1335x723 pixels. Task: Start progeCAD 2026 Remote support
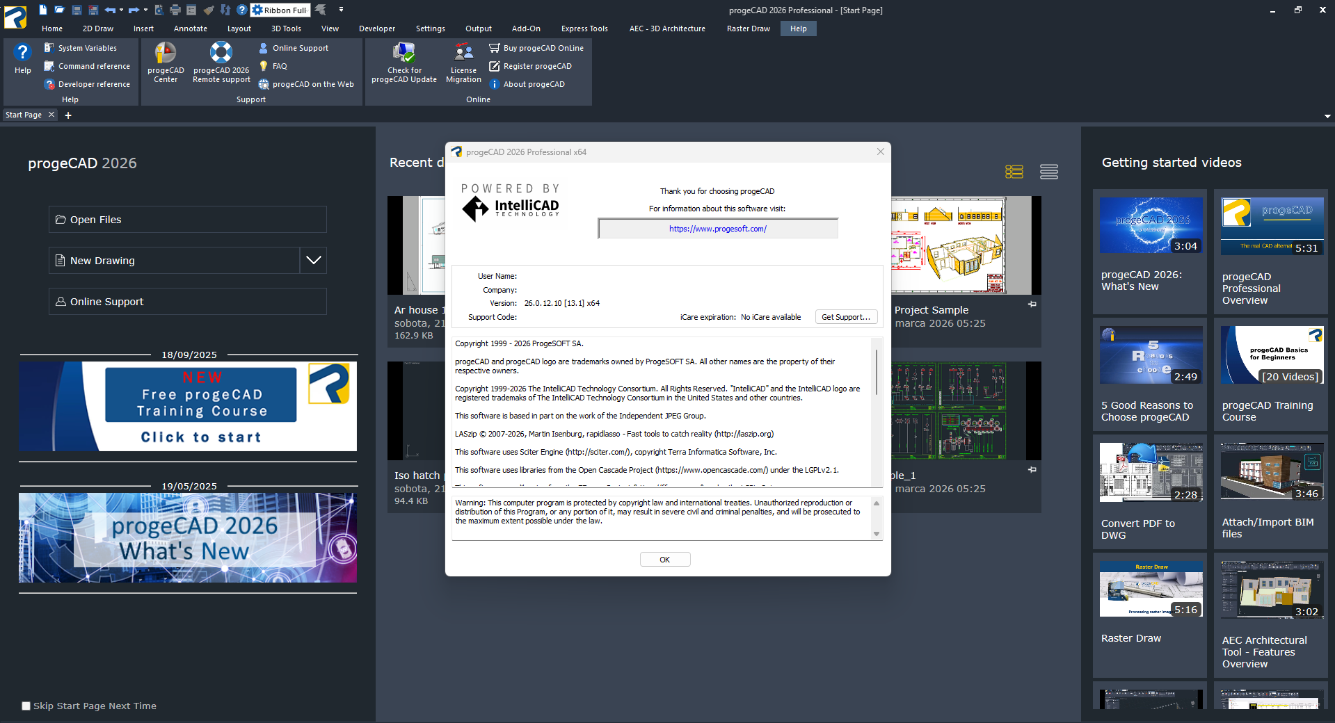221,63
